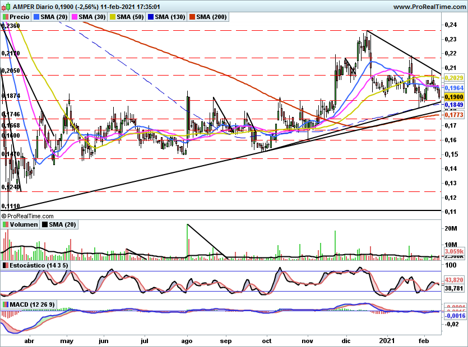Click the abr month axis label
The height and width of the screenshot is (347, 468).
(29, 341)
